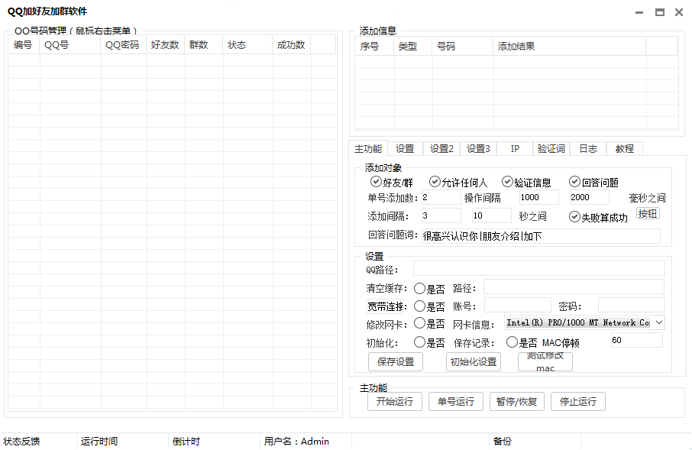This screenshot has height=450, width=692.
Task: Click the 好友数 column header
Action: 166,45
